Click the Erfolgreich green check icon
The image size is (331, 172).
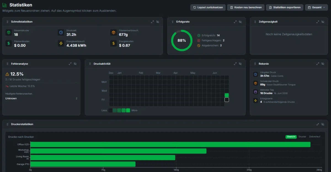coord(199,35)
